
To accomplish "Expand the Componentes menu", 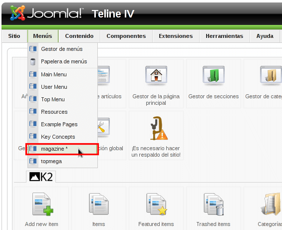I will coord(126,36).
